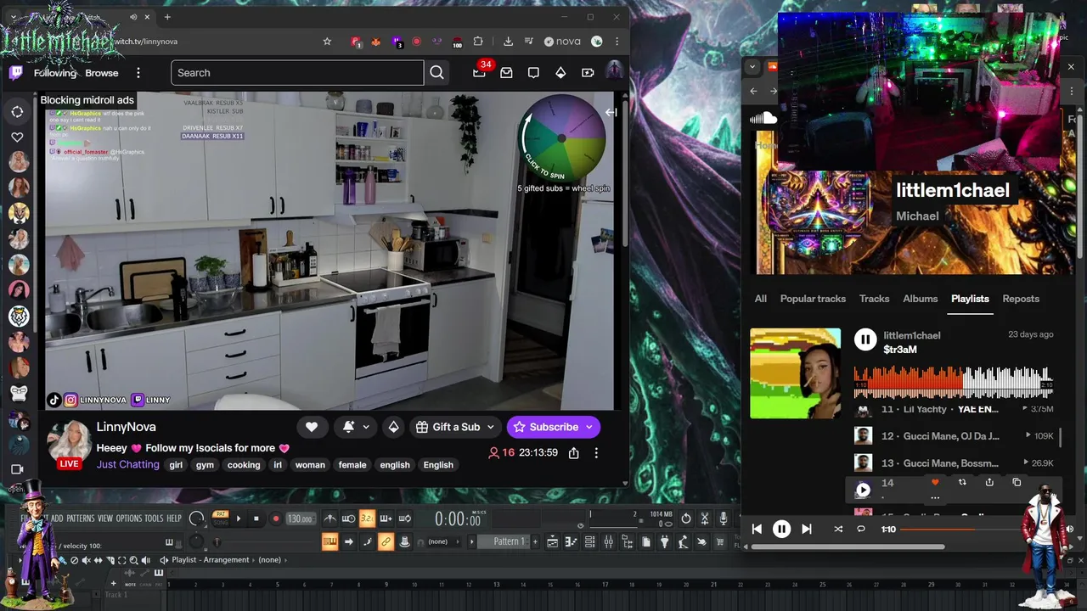Share the stream with the share icon

[x=574, y=453]
